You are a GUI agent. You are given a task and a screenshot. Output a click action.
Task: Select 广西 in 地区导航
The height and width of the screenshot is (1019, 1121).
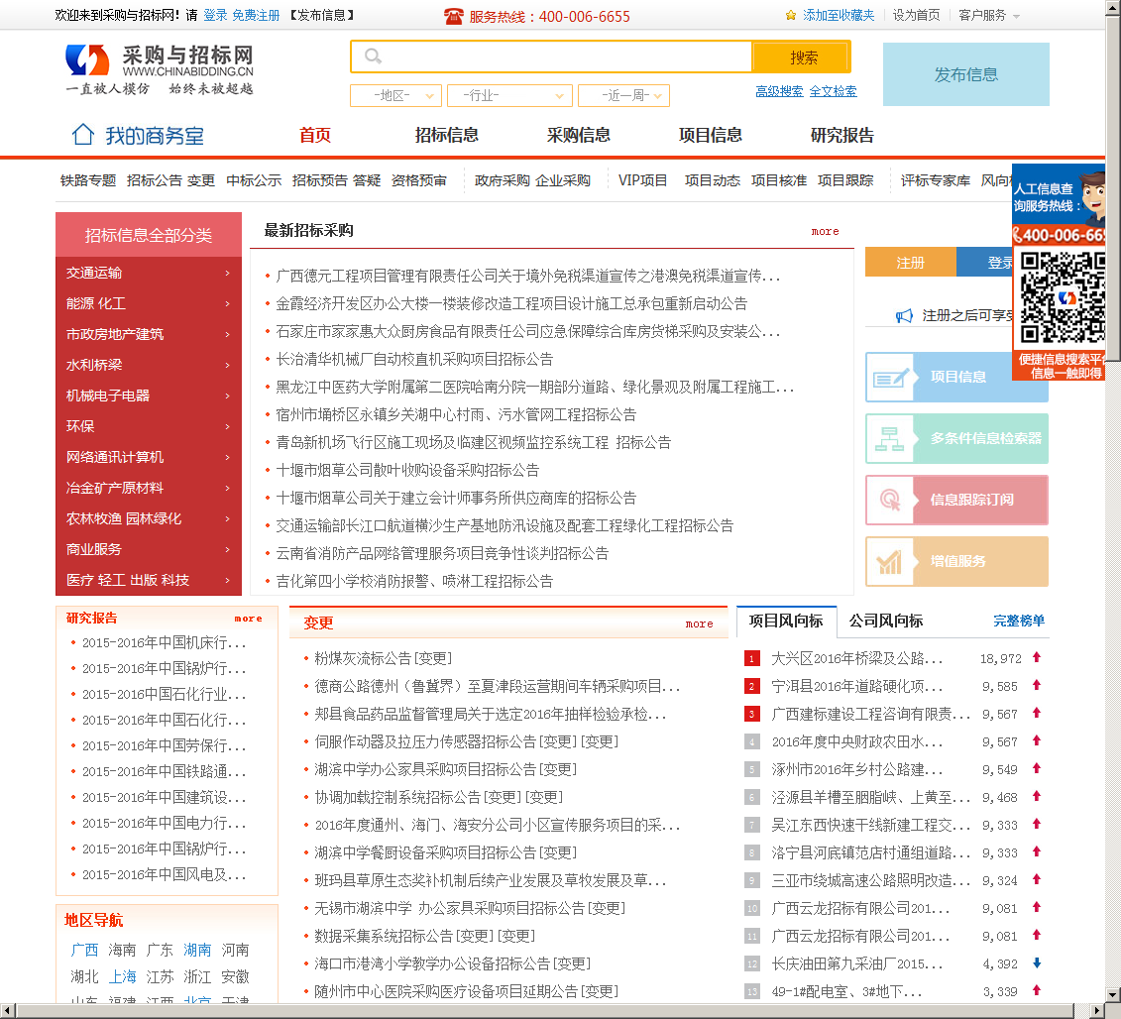click(84, 950)
